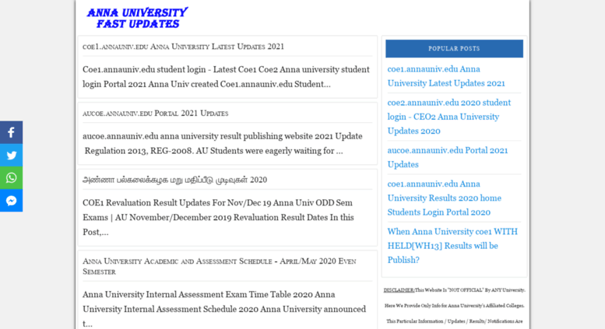
Task: Click the coe1 student login post excerpt
Action: click(226, 76)
